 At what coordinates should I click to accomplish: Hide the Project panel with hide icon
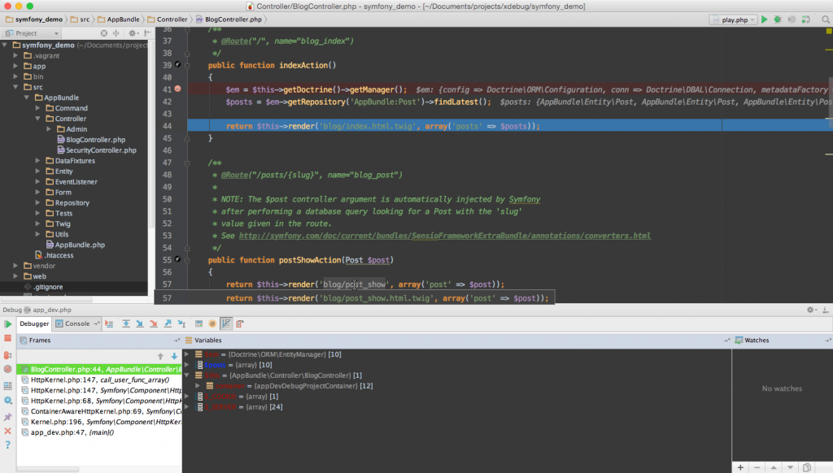pos(147,33)
